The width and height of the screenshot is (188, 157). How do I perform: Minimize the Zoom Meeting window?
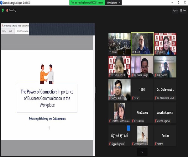point(172,3)
